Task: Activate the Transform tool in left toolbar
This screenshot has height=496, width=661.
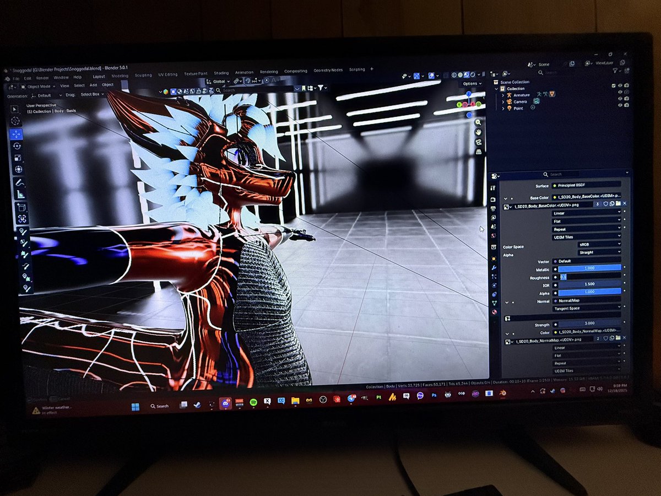Action: (x=18, y=169)
